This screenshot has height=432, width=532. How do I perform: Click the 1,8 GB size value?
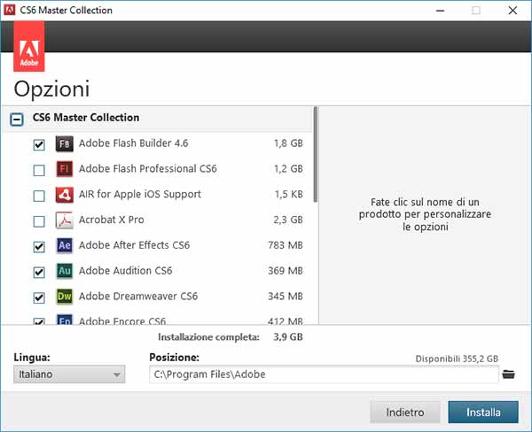click(x=288, y=143)
